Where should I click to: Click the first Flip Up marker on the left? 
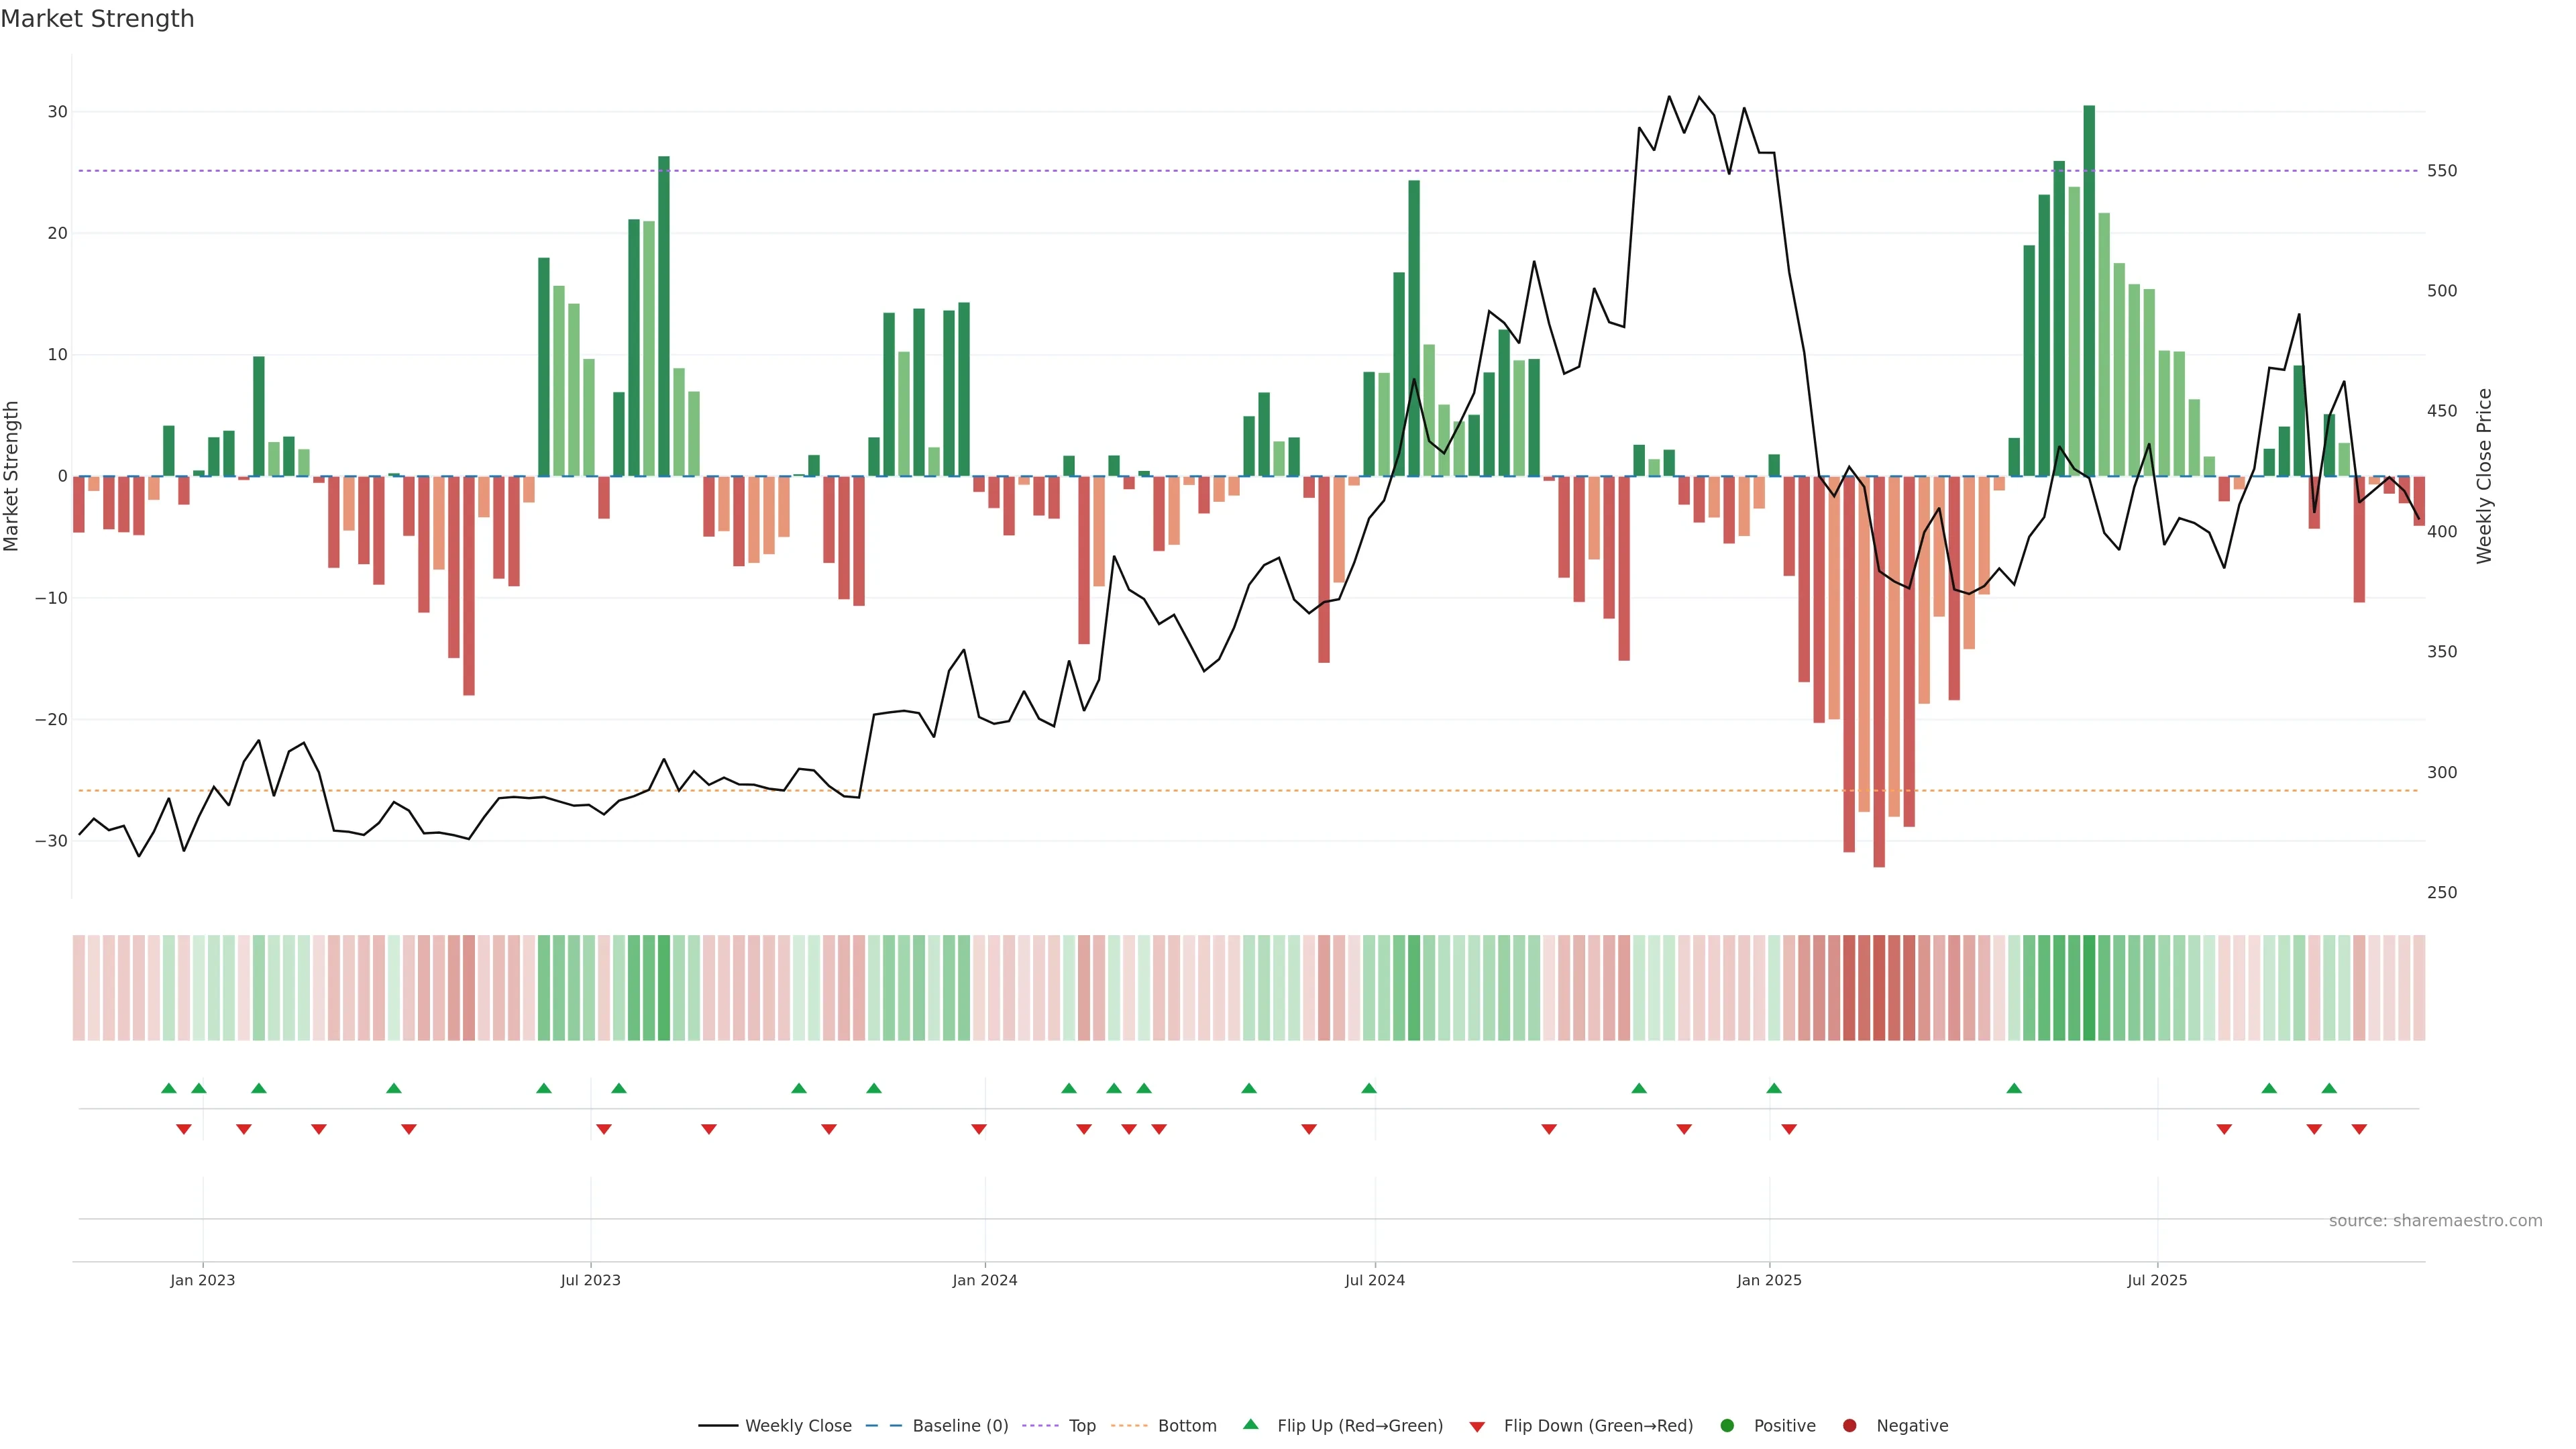(169, 1088)
